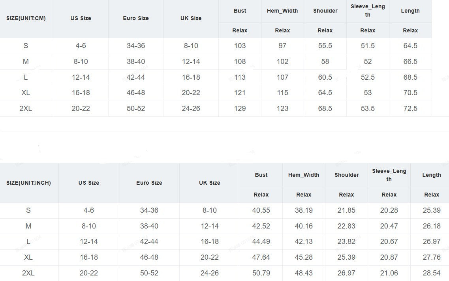Select the Hem_Width header in the inch table
Viewport: 449px width, 281px height.
point(304,175)
